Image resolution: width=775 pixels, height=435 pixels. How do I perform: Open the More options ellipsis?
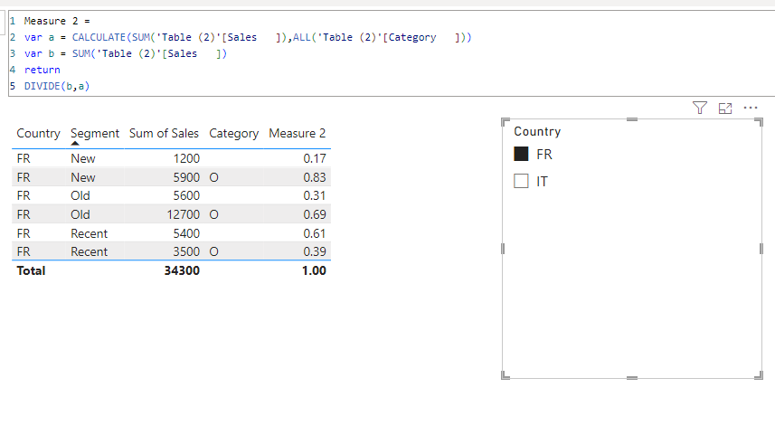(x=751, y=108)
